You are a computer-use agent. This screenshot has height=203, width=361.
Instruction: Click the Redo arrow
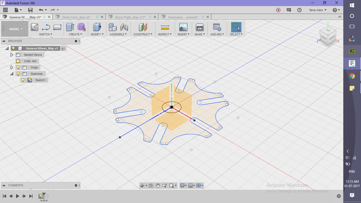[x=53, y=10]
